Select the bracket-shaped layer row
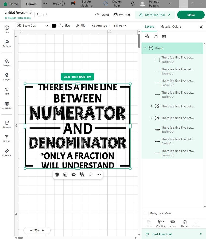The image size is (206, 239). [172, 59]
